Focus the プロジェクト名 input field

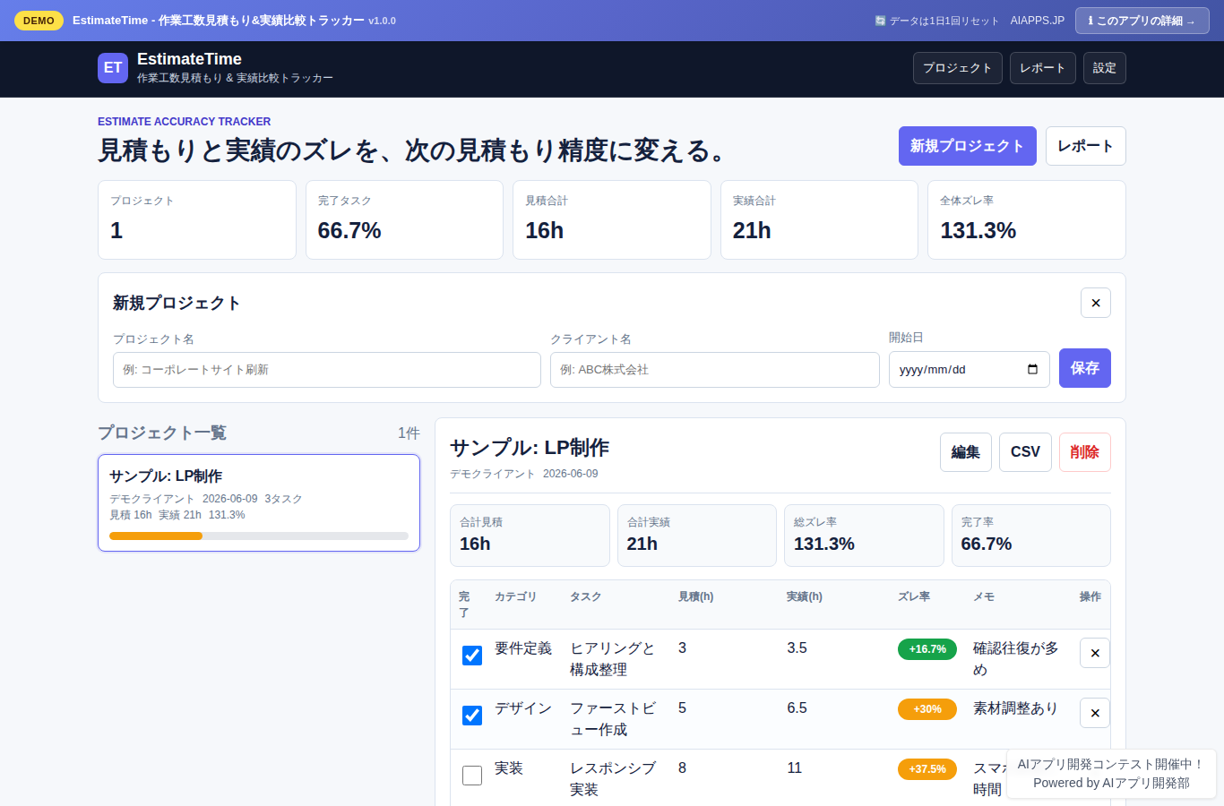(x=327, y=370)
